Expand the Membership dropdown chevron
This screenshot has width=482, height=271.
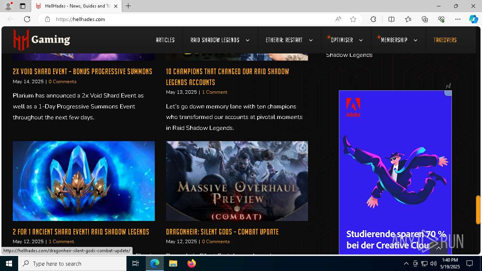(415, 40)
